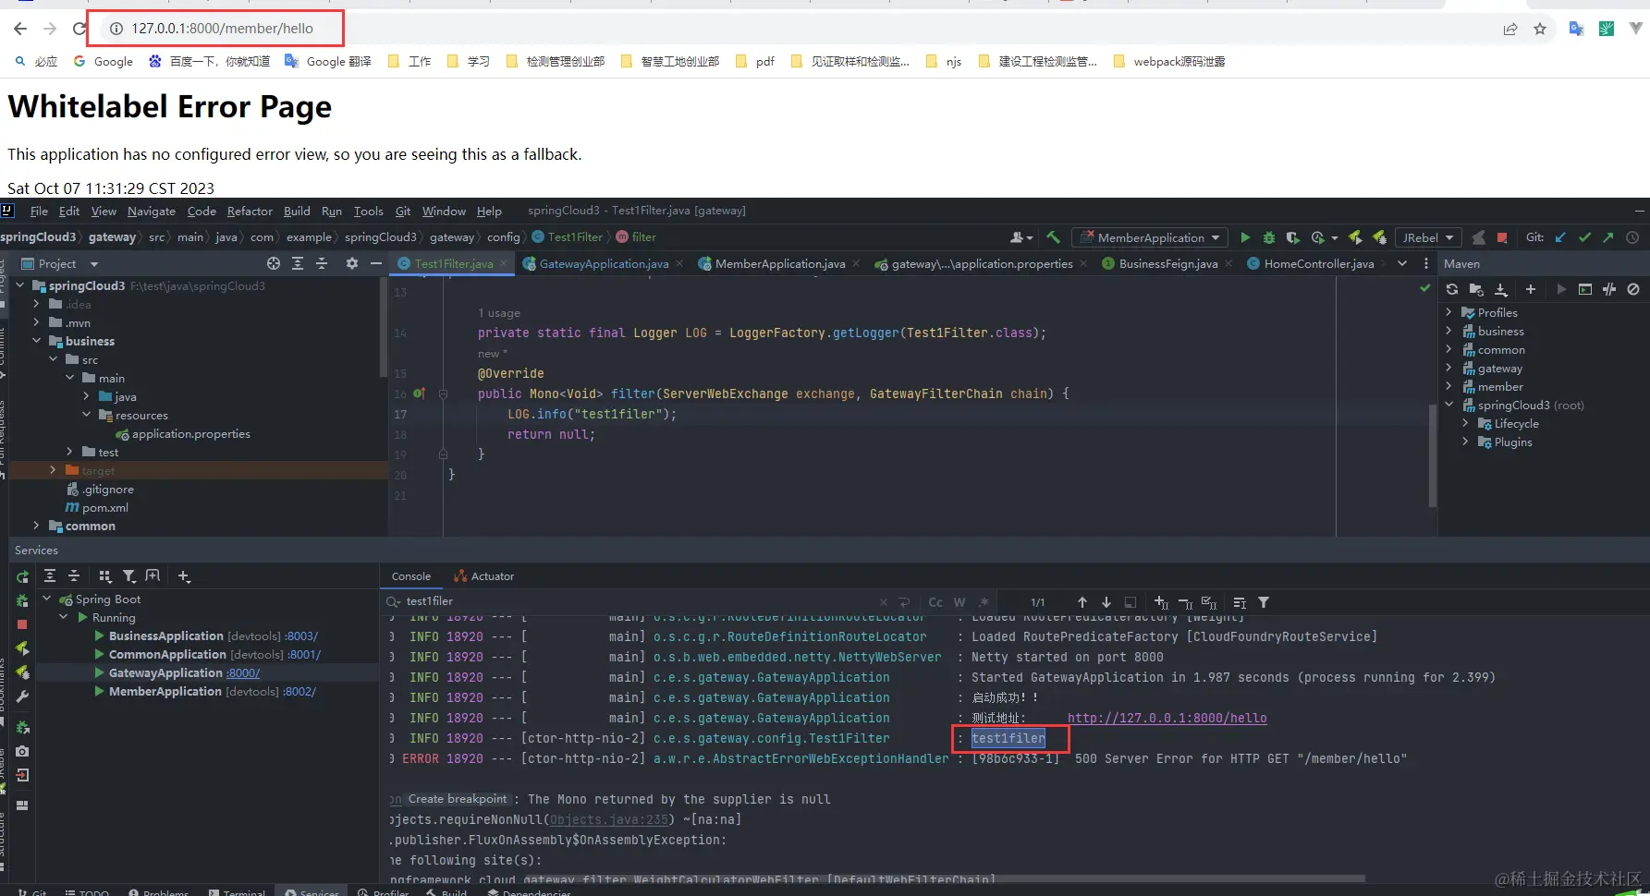Open wrench settings icon in Services sidebar
The height and width of the screenshot is (896, 1650).
click(x=22, y=696)
